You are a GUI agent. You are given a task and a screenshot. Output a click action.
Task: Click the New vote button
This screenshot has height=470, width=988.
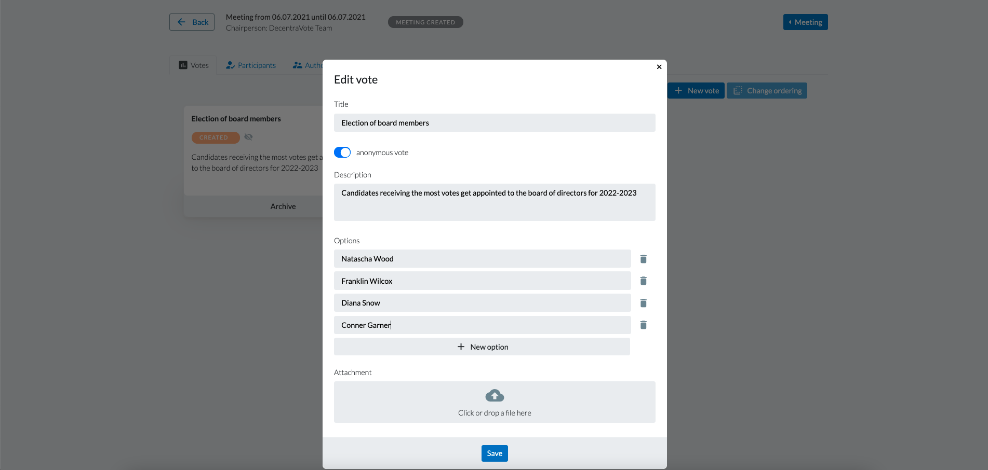point(696,91)
